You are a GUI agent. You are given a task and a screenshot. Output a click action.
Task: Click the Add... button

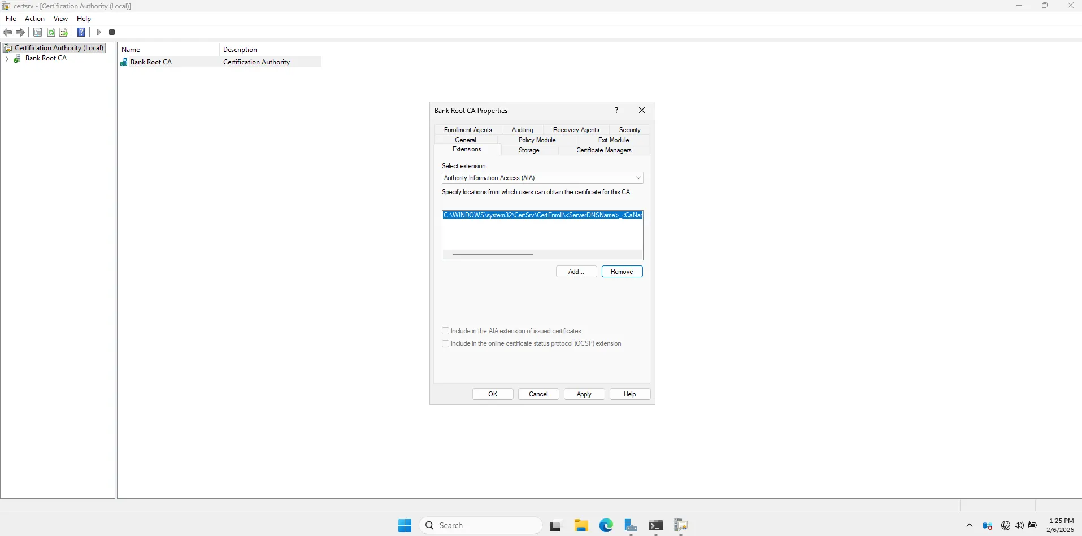576,272
